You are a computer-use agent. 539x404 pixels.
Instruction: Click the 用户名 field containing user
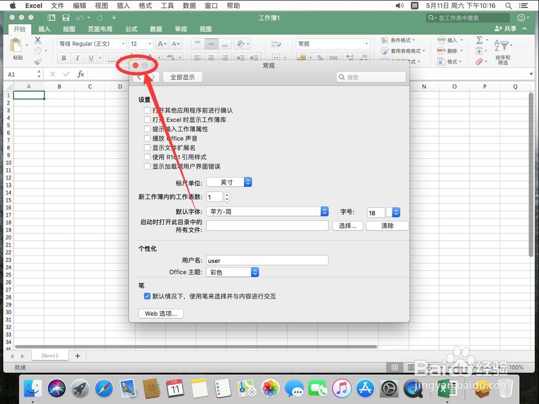[267, 260]
